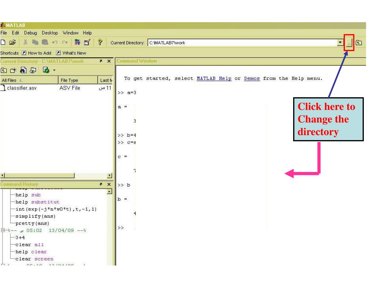The height and width of the screenshot is (284, 379).
Task: Click the file list horizontal scrollbar thumb
Action: click(40, 175)
